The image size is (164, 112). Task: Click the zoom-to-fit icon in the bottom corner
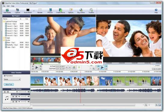(x=160, y=105)
